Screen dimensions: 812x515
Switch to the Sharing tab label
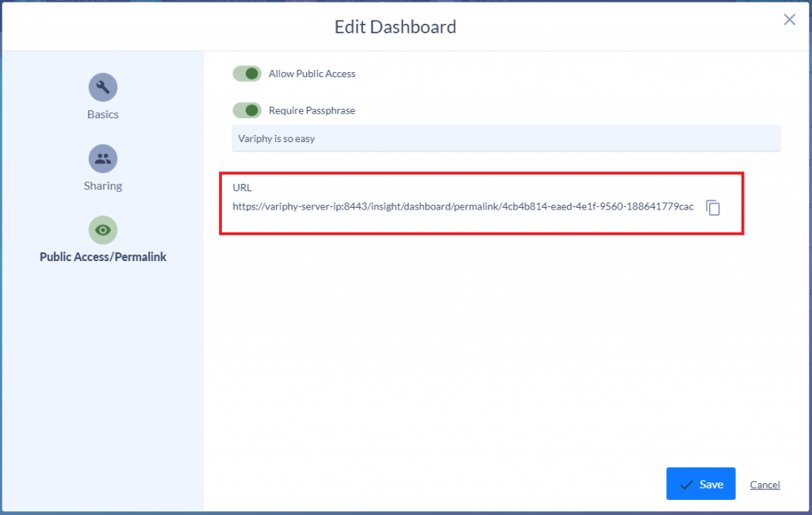pyautogui.click(x=102, y=186)
